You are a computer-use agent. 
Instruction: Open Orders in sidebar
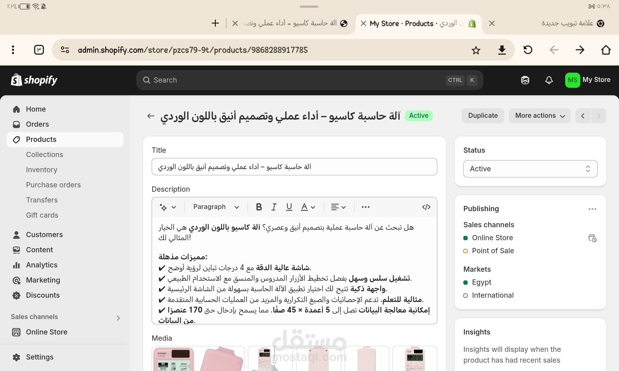click(x=65, y=124)
